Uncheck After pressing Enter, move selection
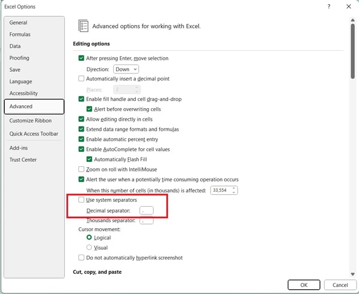Viewport: 359px width, 294px height. click(x=82, y=58)
